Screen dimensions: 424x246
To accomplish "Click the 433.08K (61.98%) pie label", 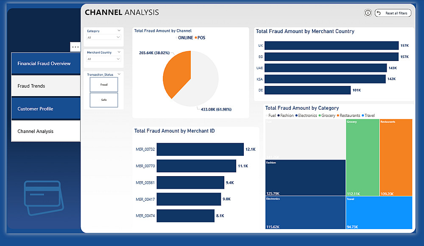I will [216, 109].
